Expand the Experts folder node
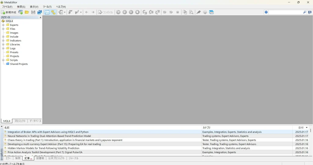Image resolution: width=313 pixels, height=165 pixels. 3,25
